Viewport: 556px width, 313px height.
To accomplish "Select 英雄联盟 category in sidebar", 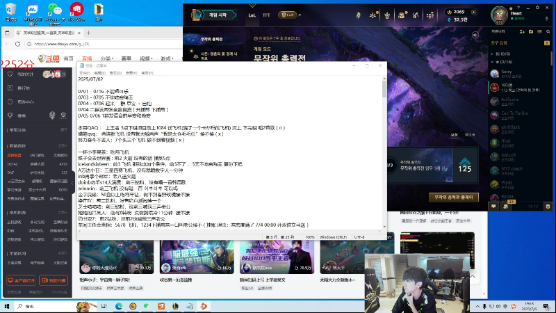I will (14, 155).
